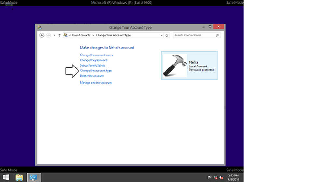Click the search magnifier icon
Viewport: 325px width, 182px height.
(x=217, y=35)
